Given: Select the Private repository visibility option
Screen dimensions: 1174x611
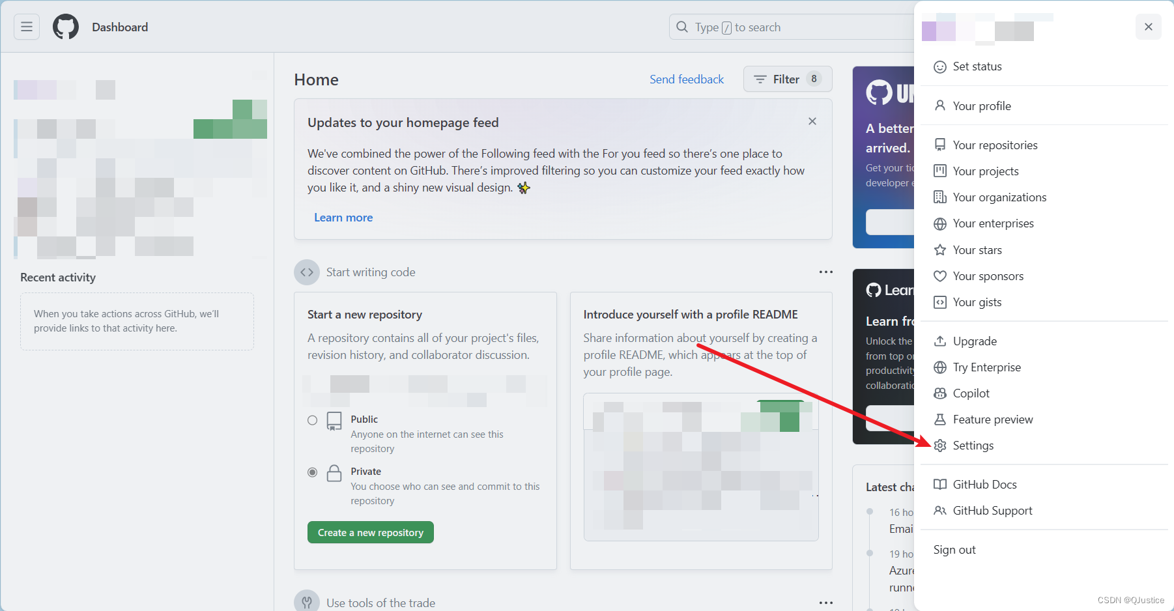Looking at the screenshot, I should pos(312,472).
